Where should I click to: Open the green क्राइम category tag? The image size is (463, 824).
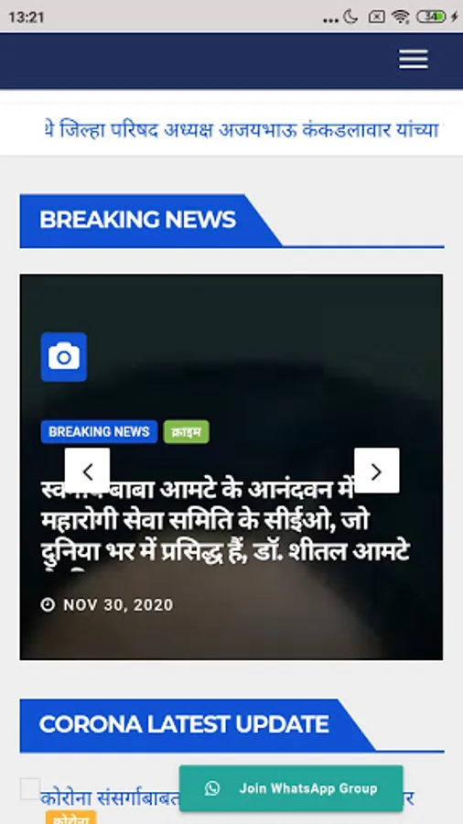187,432
